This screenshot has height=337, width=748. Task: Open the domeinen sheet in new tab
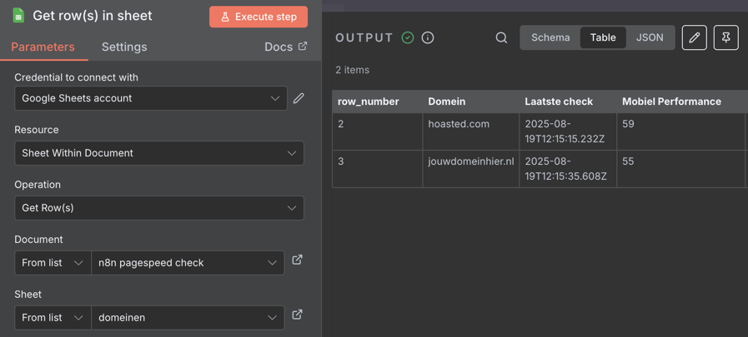[297, 315]
